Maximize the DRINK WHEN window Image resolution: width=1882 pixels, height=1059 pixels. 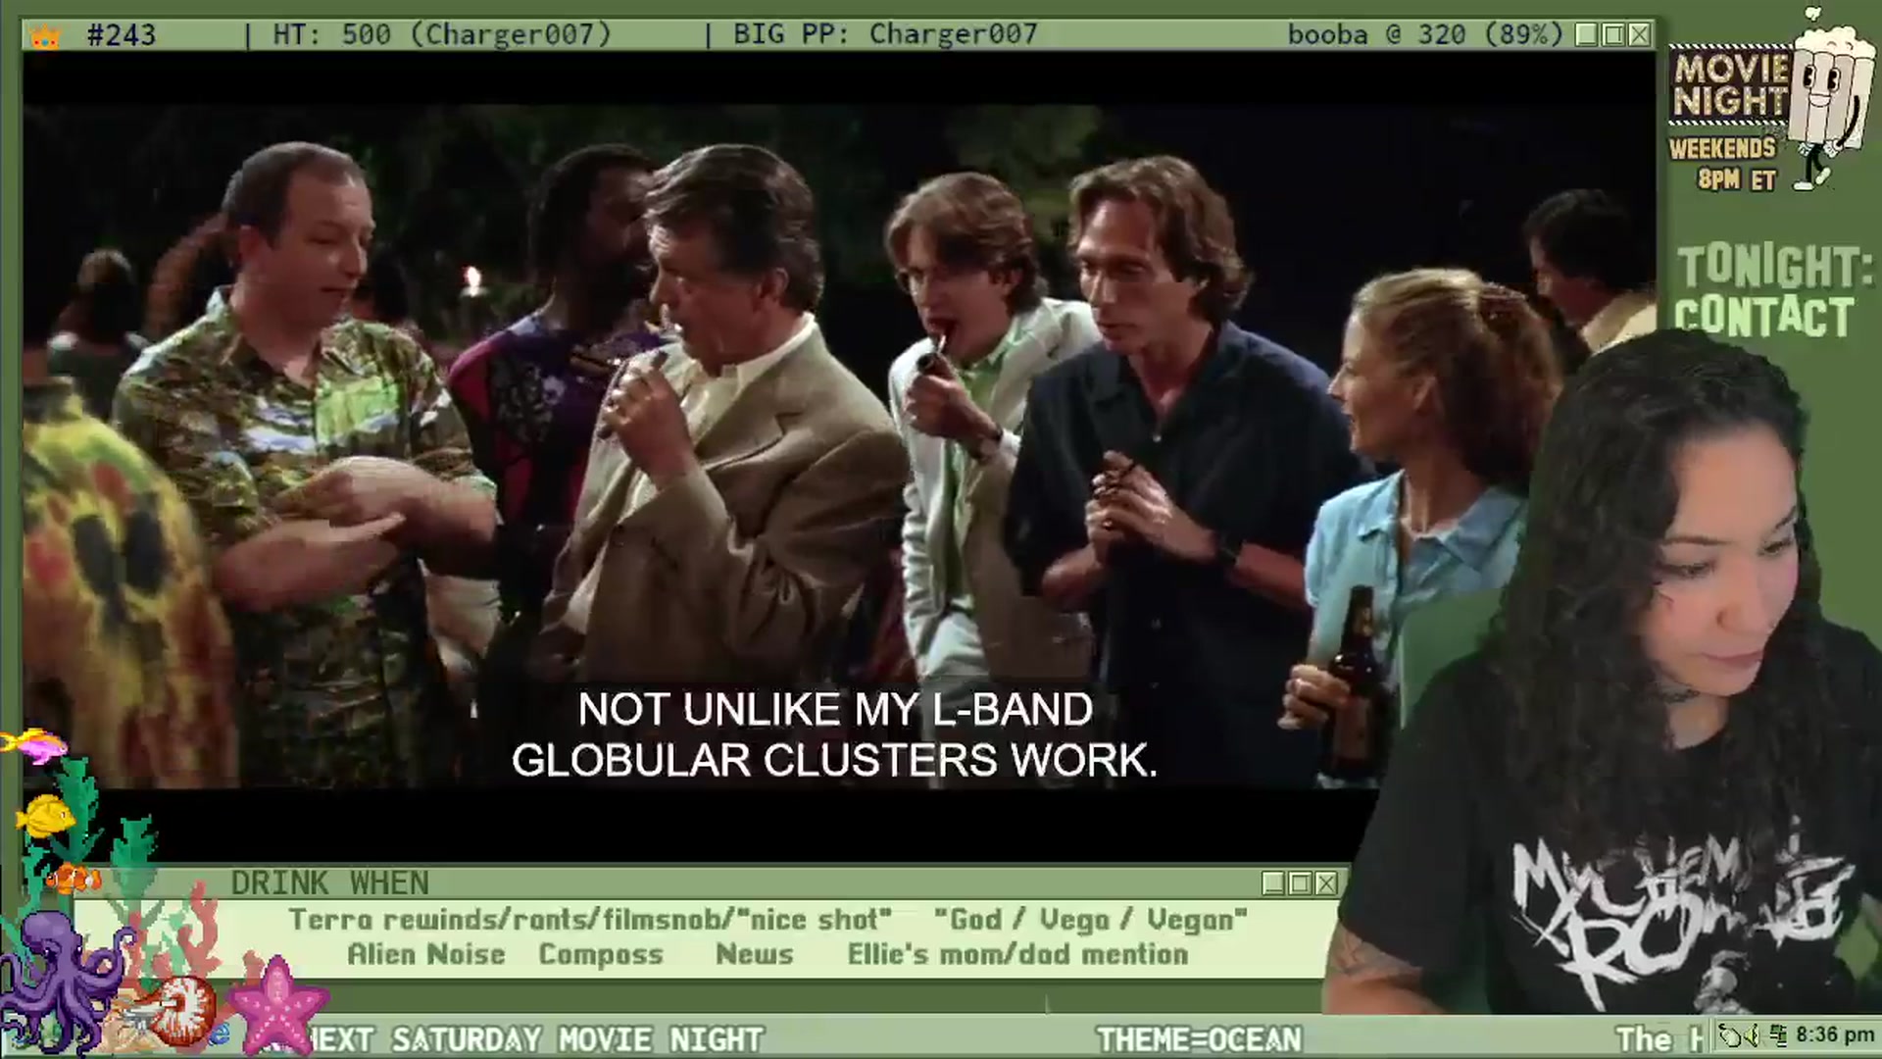tap(1300, 883)
